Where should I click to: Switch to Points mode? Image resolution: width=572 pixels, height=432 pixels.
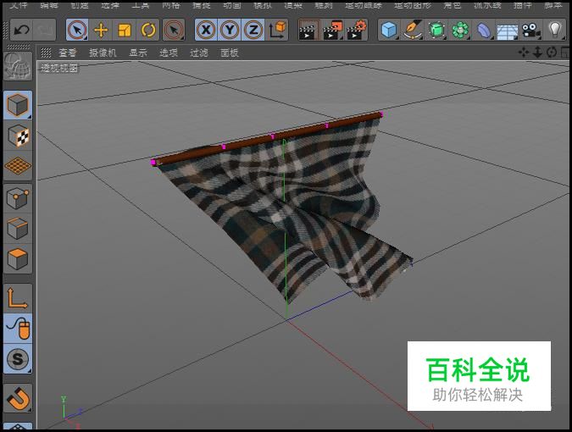pos(18,198)
